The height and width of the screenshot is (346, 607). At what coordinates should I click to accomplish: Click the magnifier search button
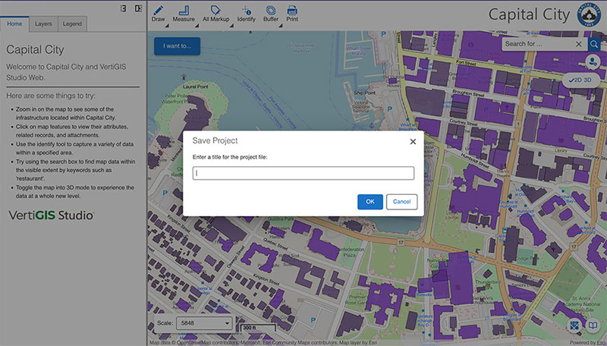[594, 44]
